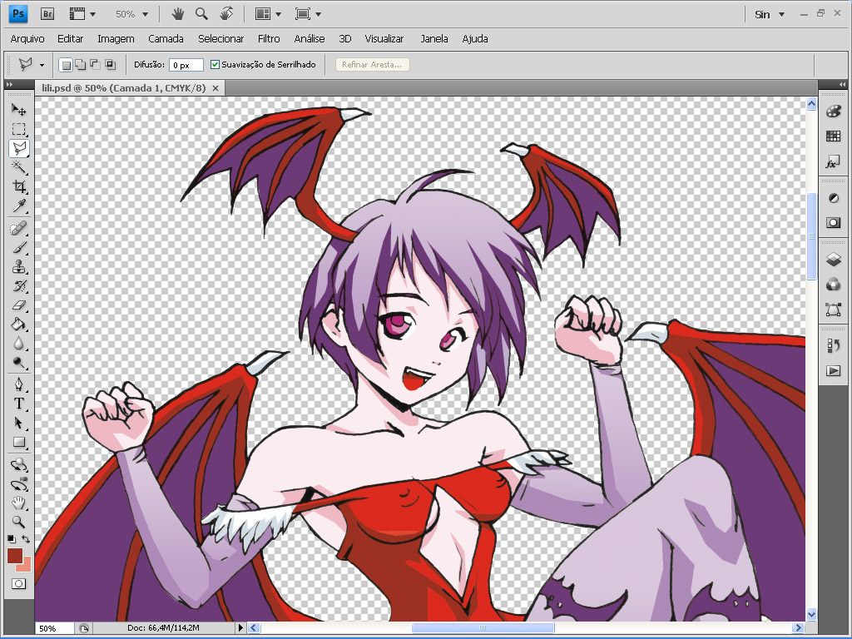Click Rotate View tool in application bar
Image resolution: width=852 pixels, height=639 pixels.
(x=226, y=13)
